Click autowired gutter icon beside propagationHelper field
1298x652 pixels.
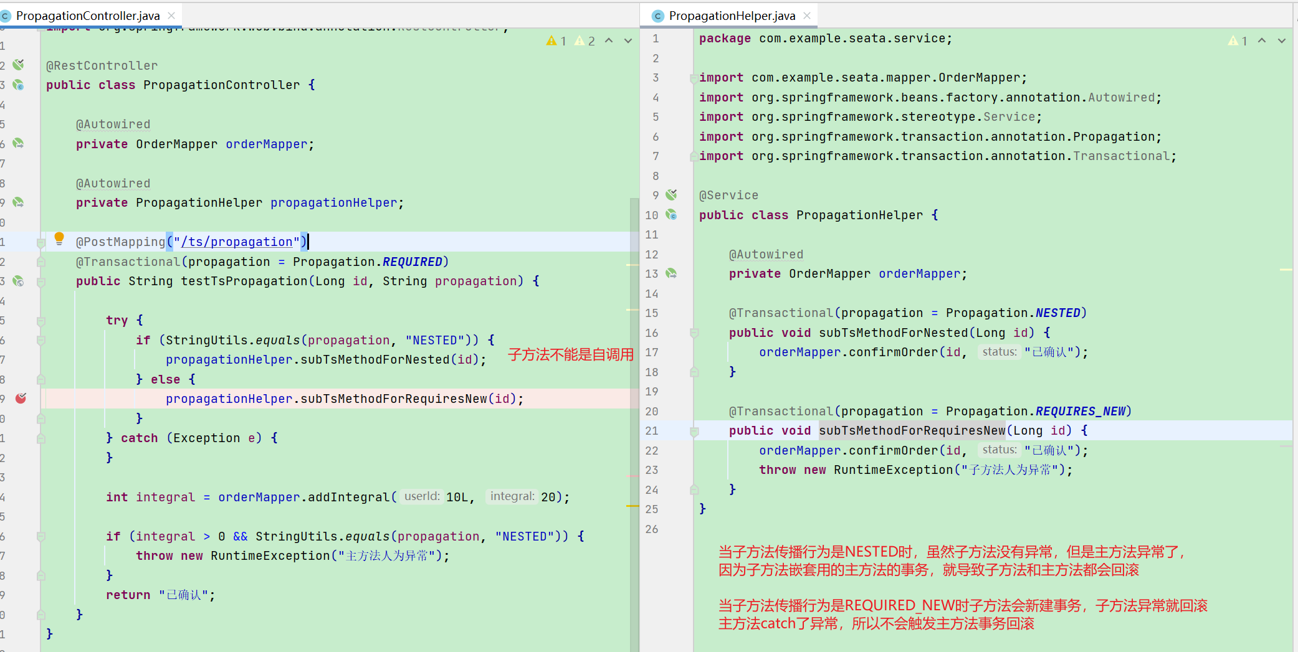pyautogui.click(x=19, y=202)
